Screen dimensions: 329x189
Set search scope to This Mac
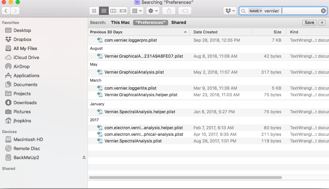click(x=120, y=23)
